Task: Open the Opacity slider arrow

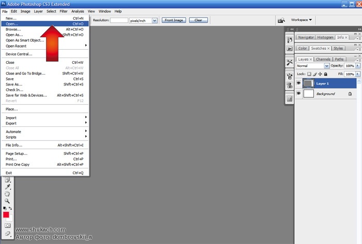Action: 358,66
